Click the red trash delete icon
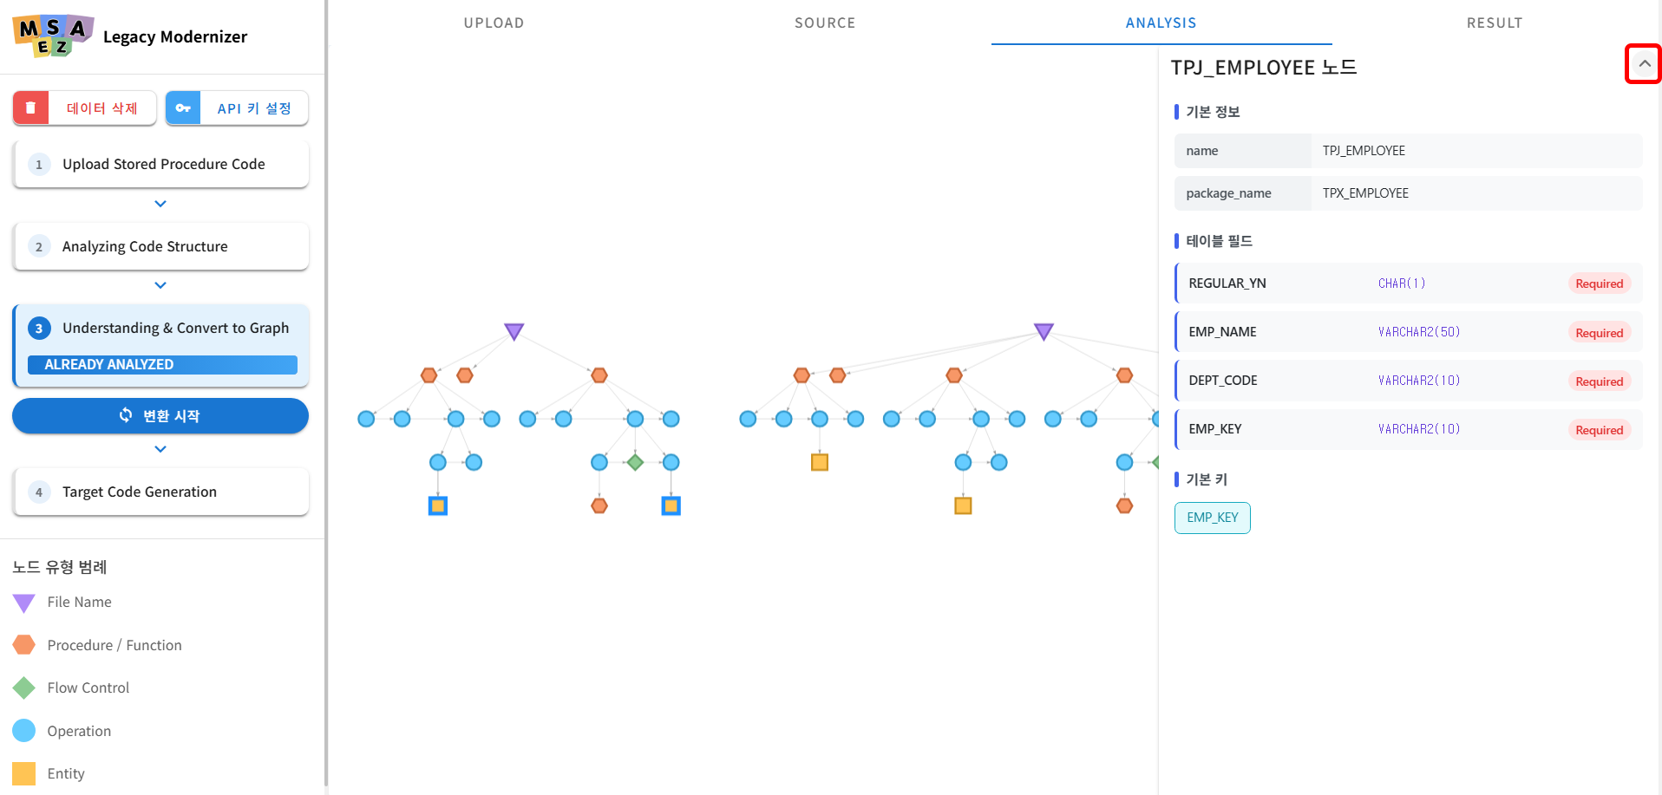The height and width of the screenshot is (795, 1662). pyautogui.click(x=31, y=108)
